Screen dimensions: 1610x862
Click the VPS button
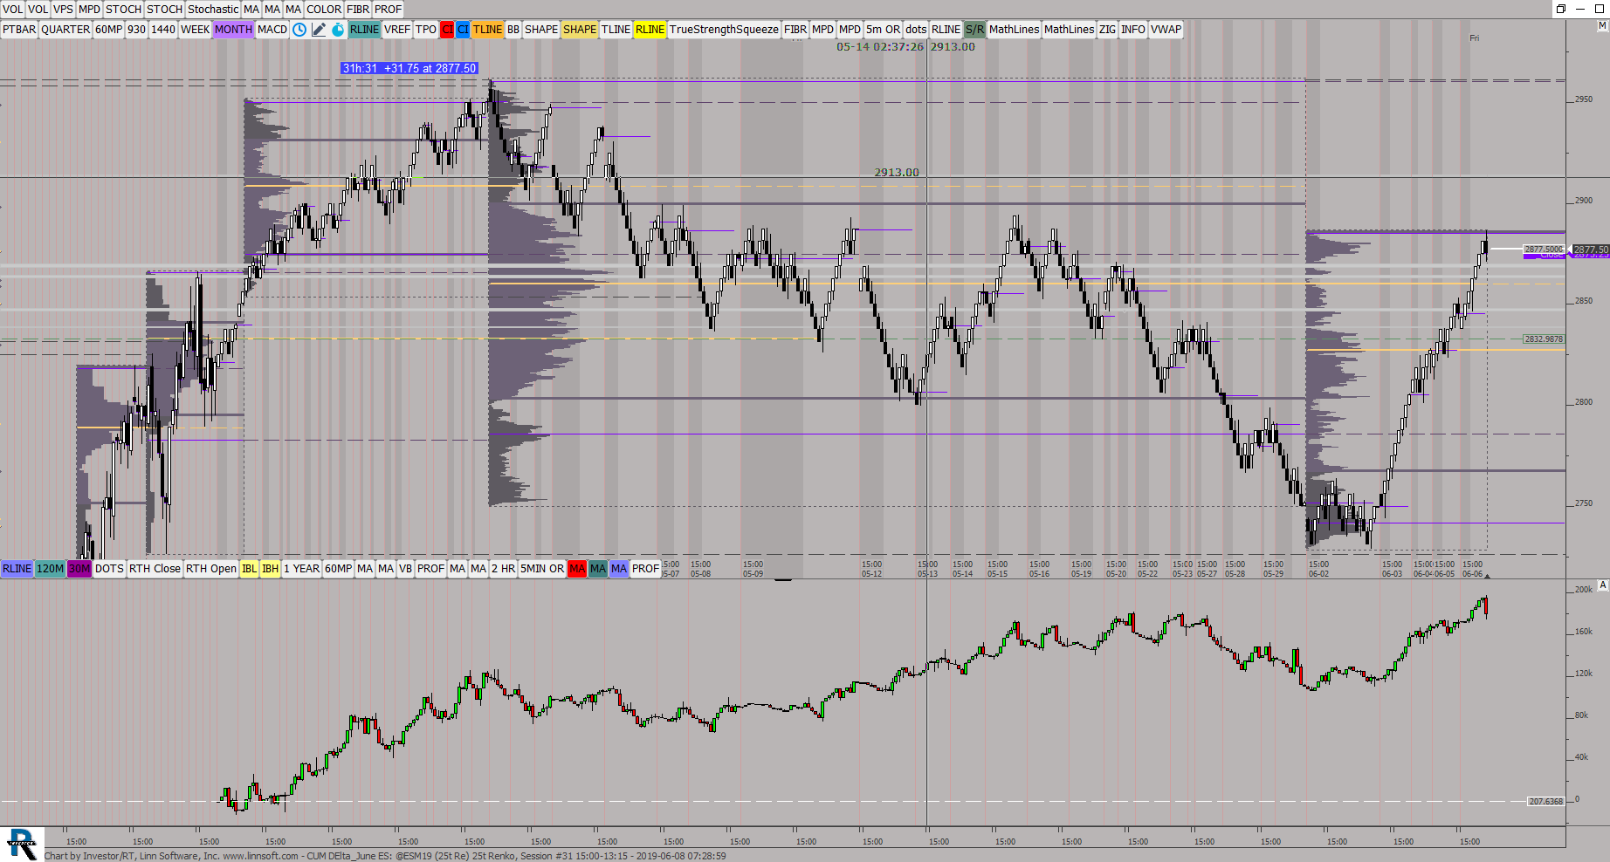(x=63, y=10)
